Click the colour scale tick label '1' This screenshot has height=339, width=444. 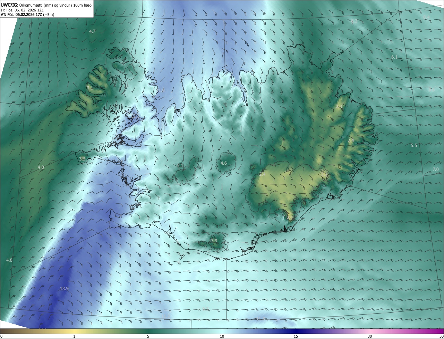pos(74,336)
